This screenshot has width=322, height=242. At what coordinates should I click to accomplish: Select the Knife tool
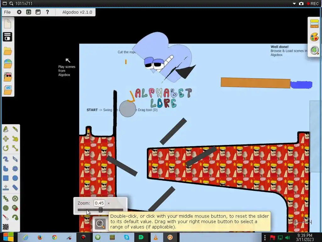click(15, 129)
